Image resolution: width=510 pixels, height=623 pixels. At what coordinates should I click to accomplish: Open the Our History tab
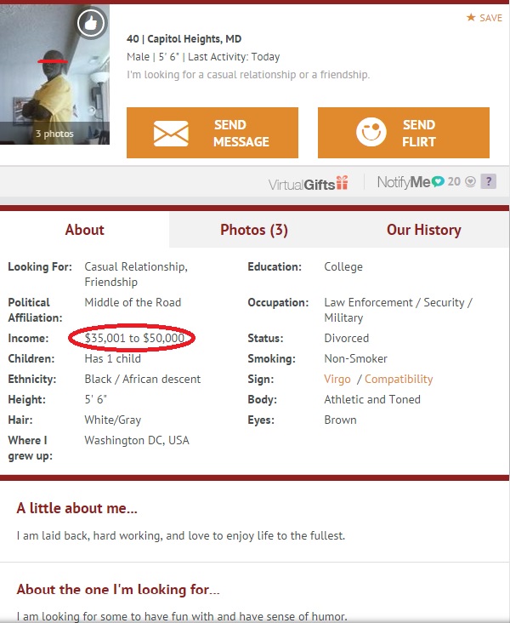pyautogui.click(x=423, y=230)
